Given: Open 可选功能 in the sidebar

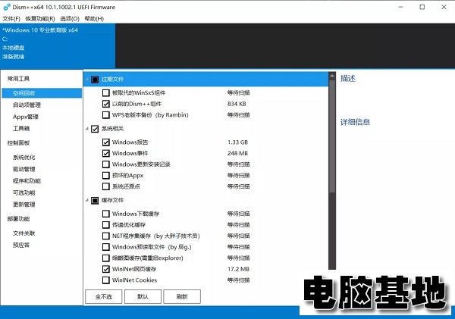Looking at the screenshot, I should [x=24, y=192].
